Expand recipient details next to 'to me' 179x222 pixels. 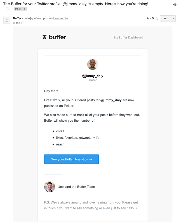pos(23,23)
